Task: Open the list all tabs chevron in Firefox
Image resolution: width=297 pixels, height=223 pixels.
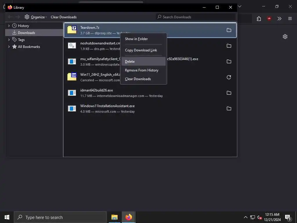Action: coord(240,6)
